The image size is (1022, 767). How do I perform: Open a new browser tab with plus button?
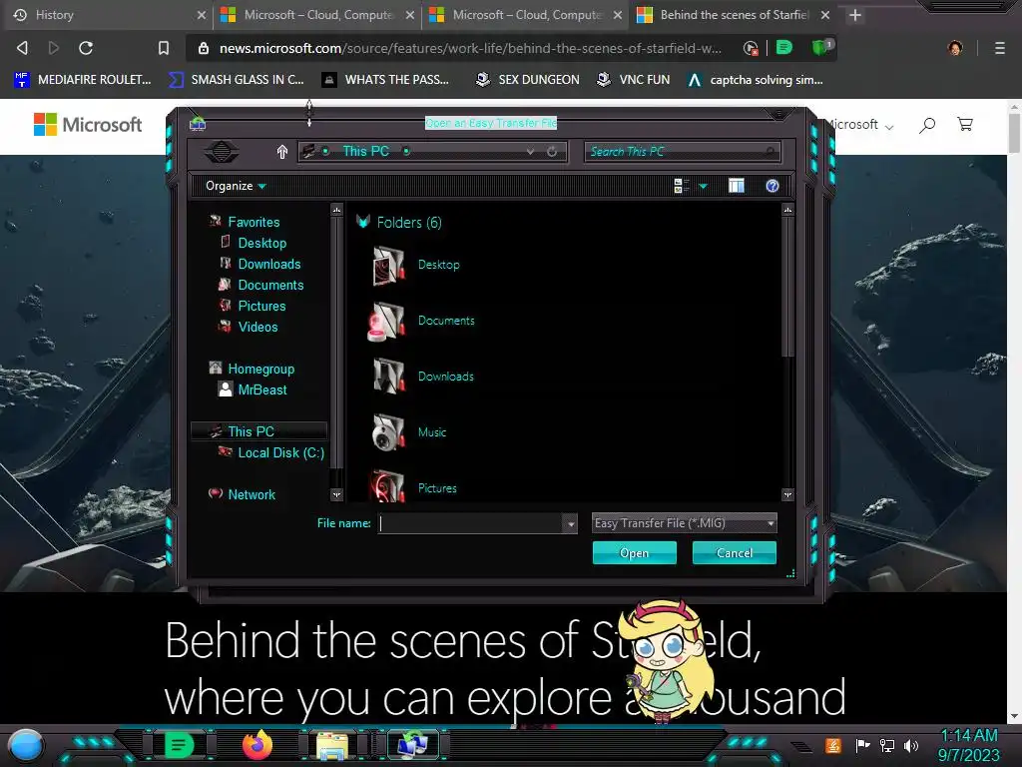(x=855, y=15)
